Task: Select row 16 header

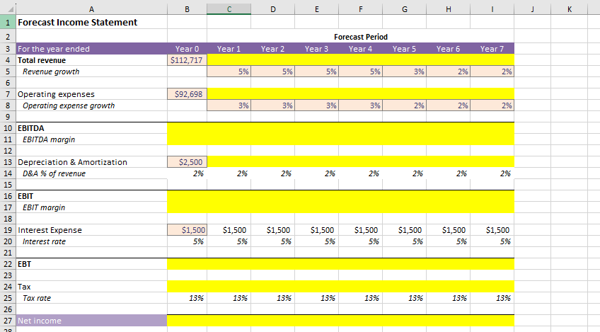Action: 8,196
